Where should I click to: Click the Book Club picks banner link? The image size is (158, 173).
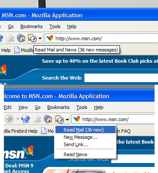100,61
